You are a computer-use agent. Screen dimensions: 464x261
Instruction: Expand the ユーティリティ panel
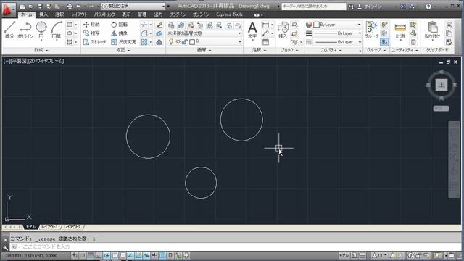coord(405,50)
